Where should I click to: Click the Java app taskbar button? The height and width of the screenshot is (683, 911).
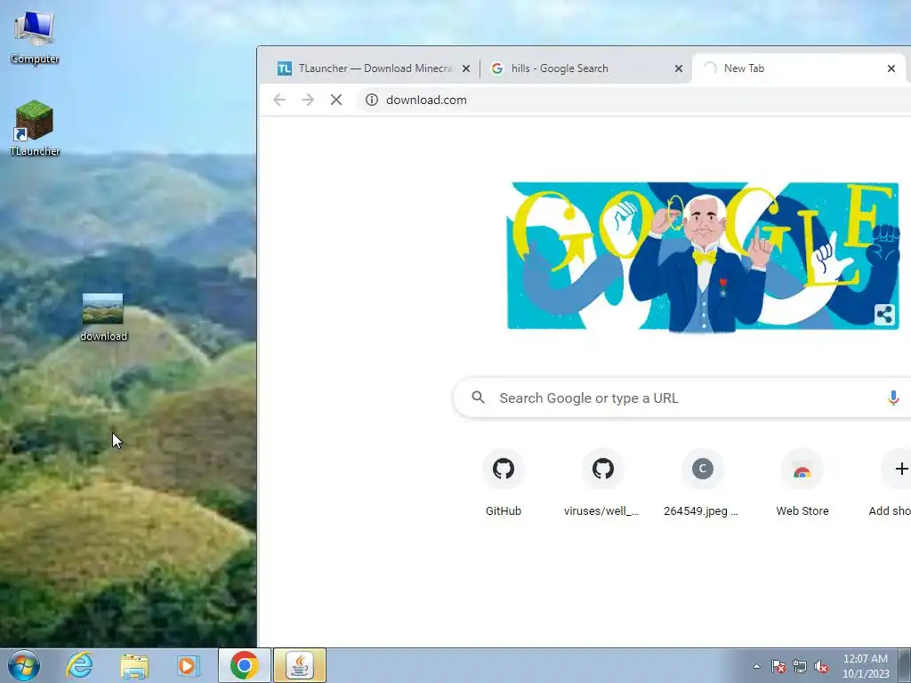coord(299,665)
